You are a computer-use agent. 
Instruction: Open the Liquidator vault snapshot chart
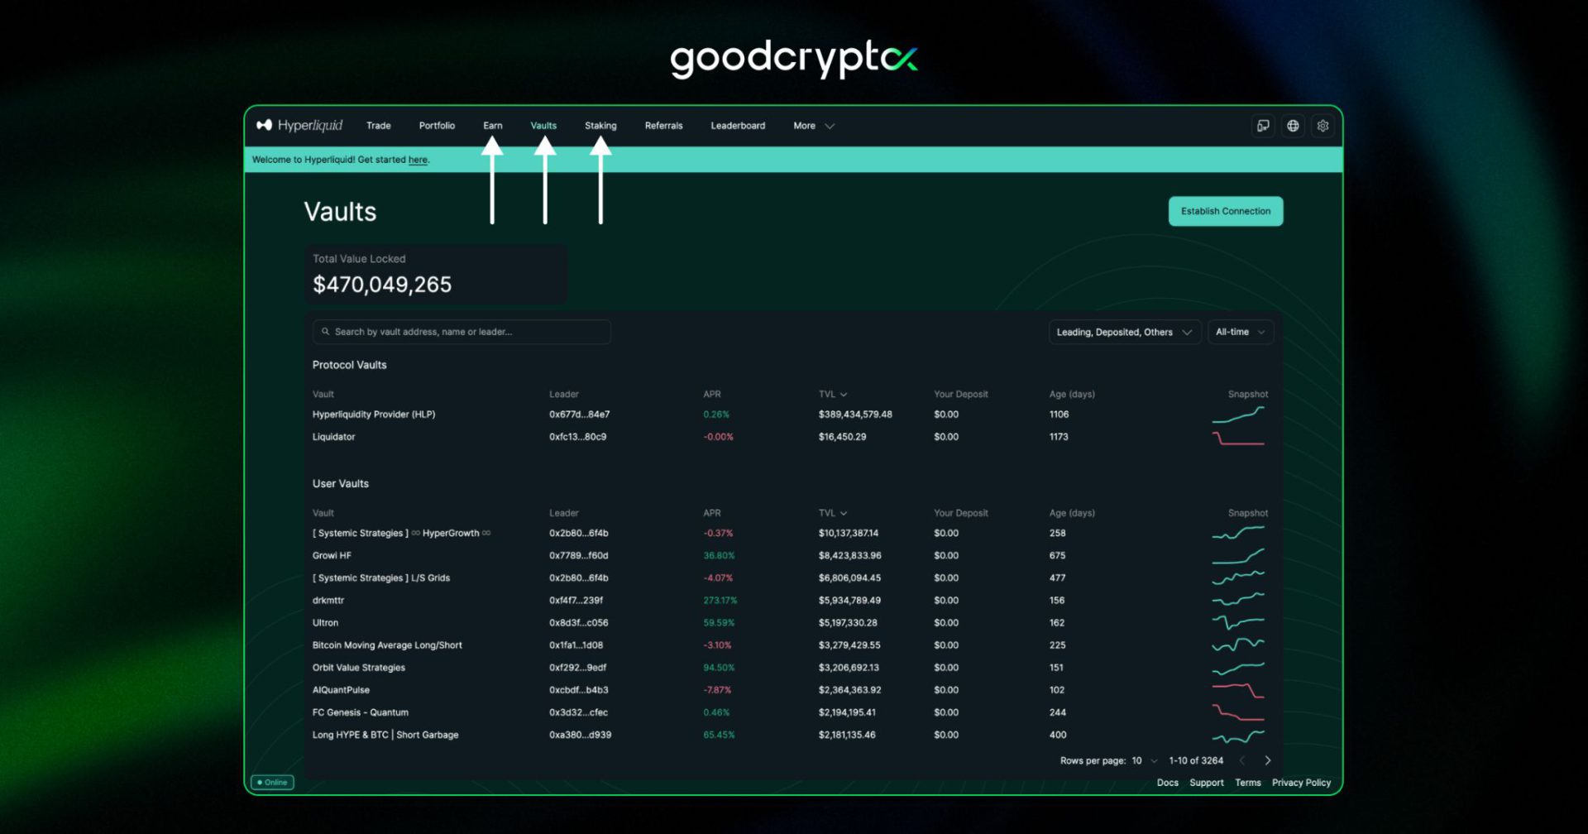[x=1238, y=437]
